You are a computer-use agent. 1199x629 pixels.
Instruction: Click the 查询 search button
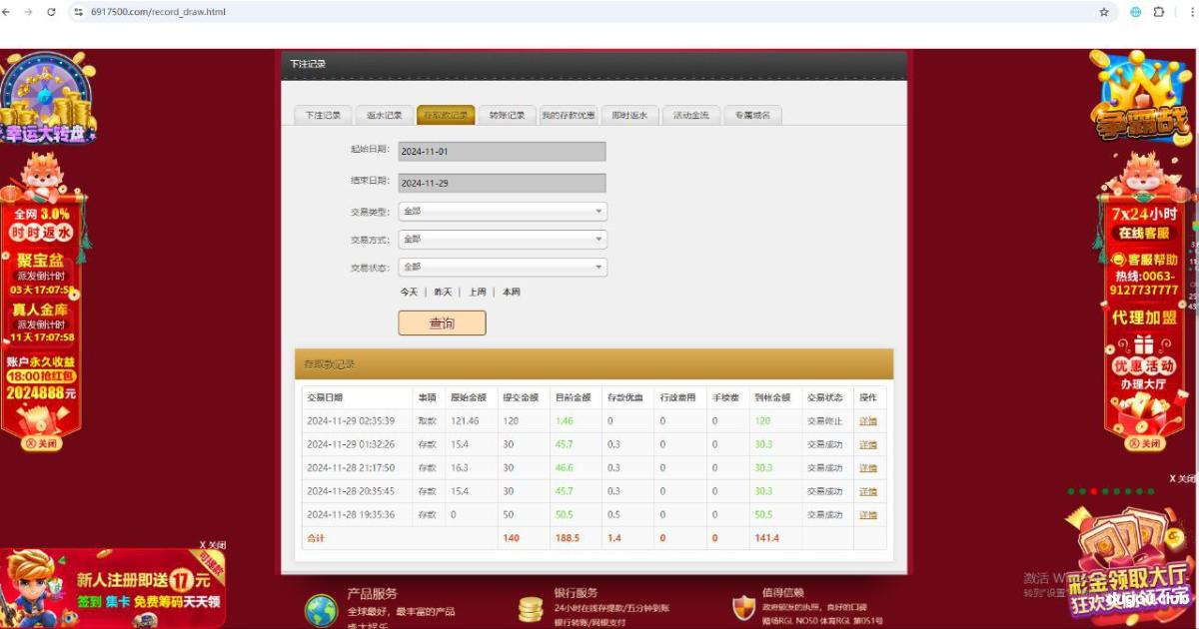tap(442, 322)
